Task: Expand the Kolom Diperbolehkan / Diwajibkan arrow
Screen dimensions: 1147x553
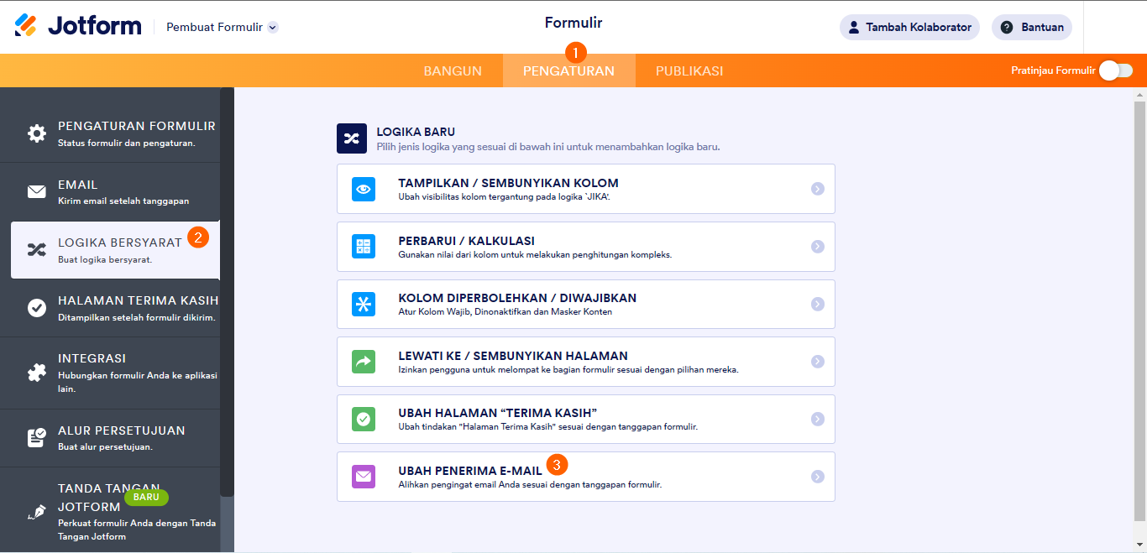Action: 818,304
